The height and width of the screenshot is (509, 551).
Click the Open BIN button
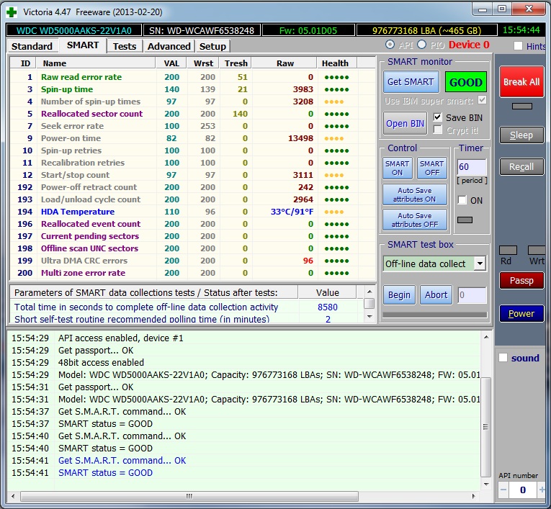(x=405, y=123)
